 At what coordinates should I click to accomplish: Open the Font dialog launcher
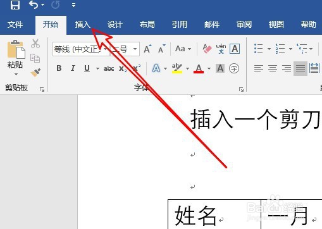tap(241, 90)
